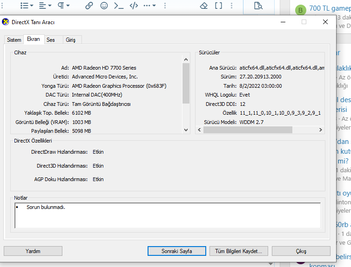Click the DirectDraw Hızlandırması Etkin value
Viewport: 351px width, 267px height.
pyautogui.click(x=98, y=152)
